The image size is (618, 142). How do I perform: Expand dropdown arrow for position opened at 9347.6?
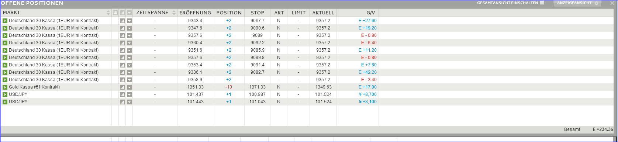coord(129,28)
